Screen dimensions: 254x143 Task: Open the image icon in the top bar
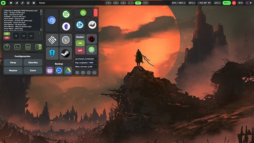click(x=28, y=3)
